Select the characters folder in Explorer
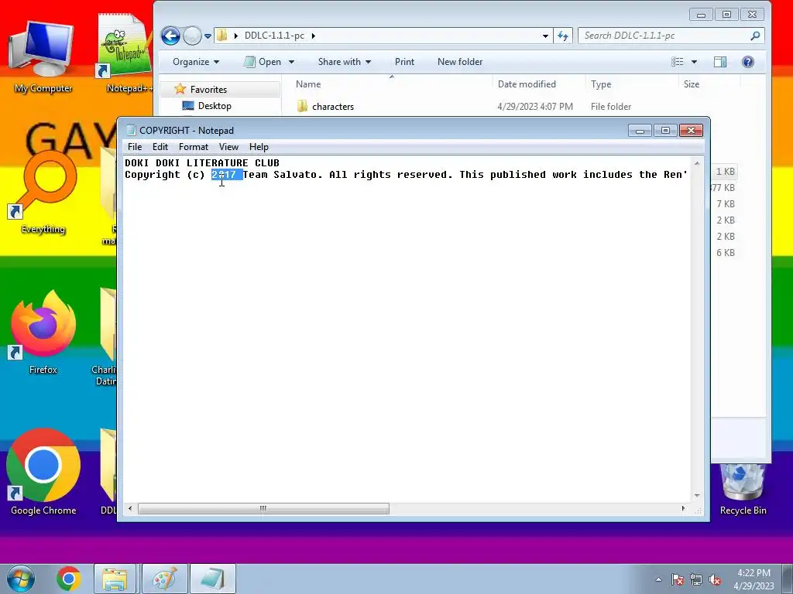The image size is (793, 594). [333, 107]
